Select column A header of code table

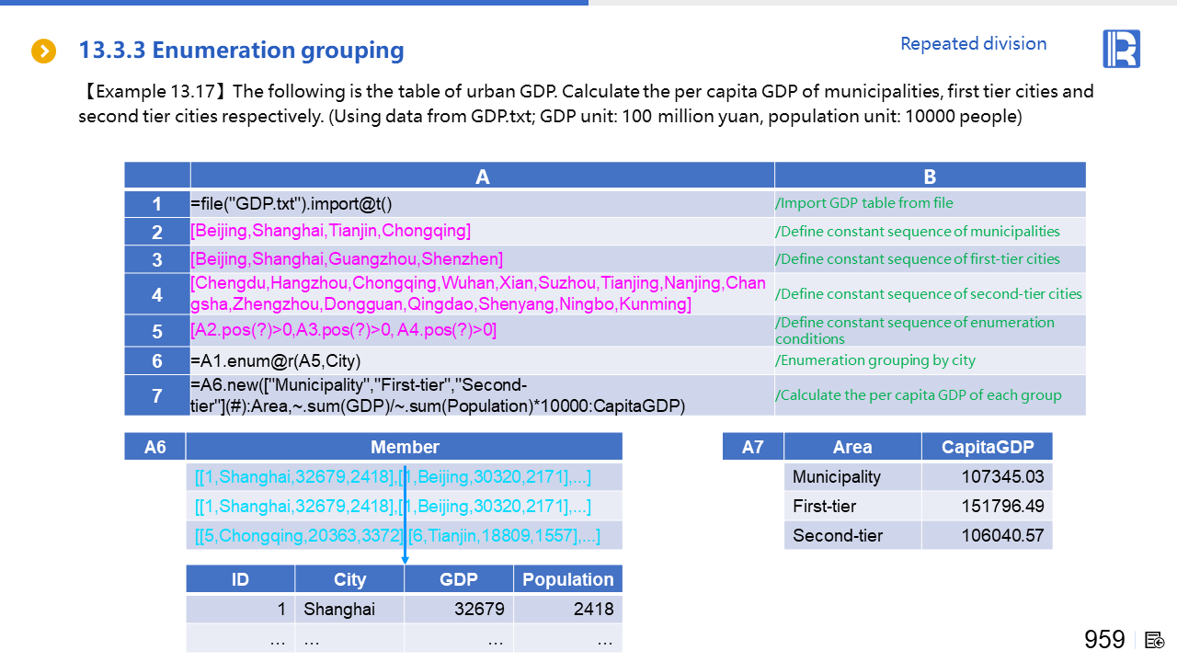(482, 177)
